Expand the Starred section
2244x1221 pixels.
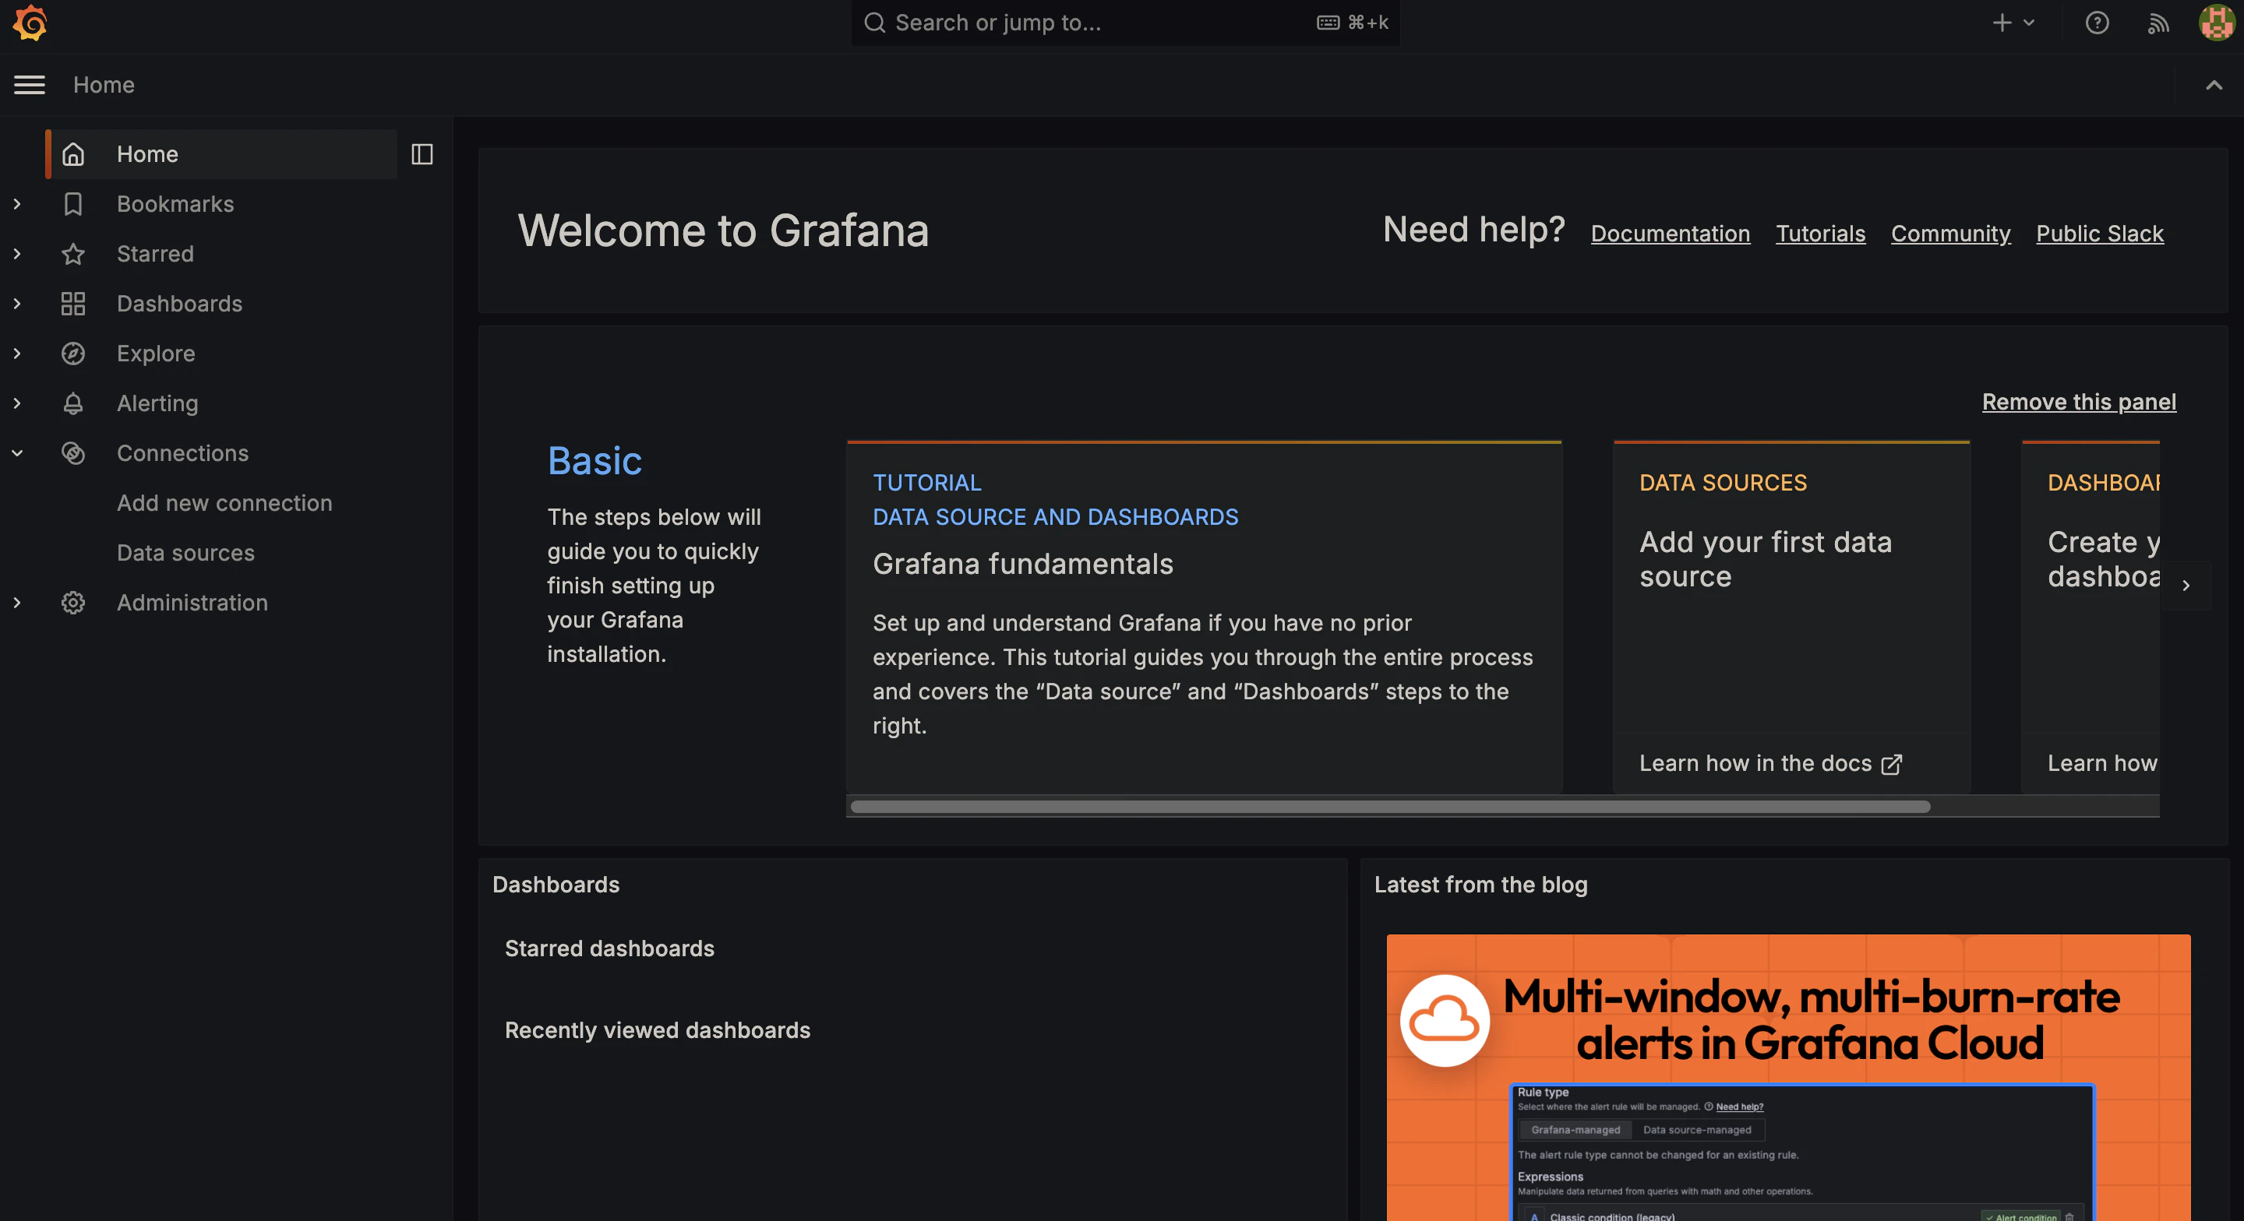(16, 253)
